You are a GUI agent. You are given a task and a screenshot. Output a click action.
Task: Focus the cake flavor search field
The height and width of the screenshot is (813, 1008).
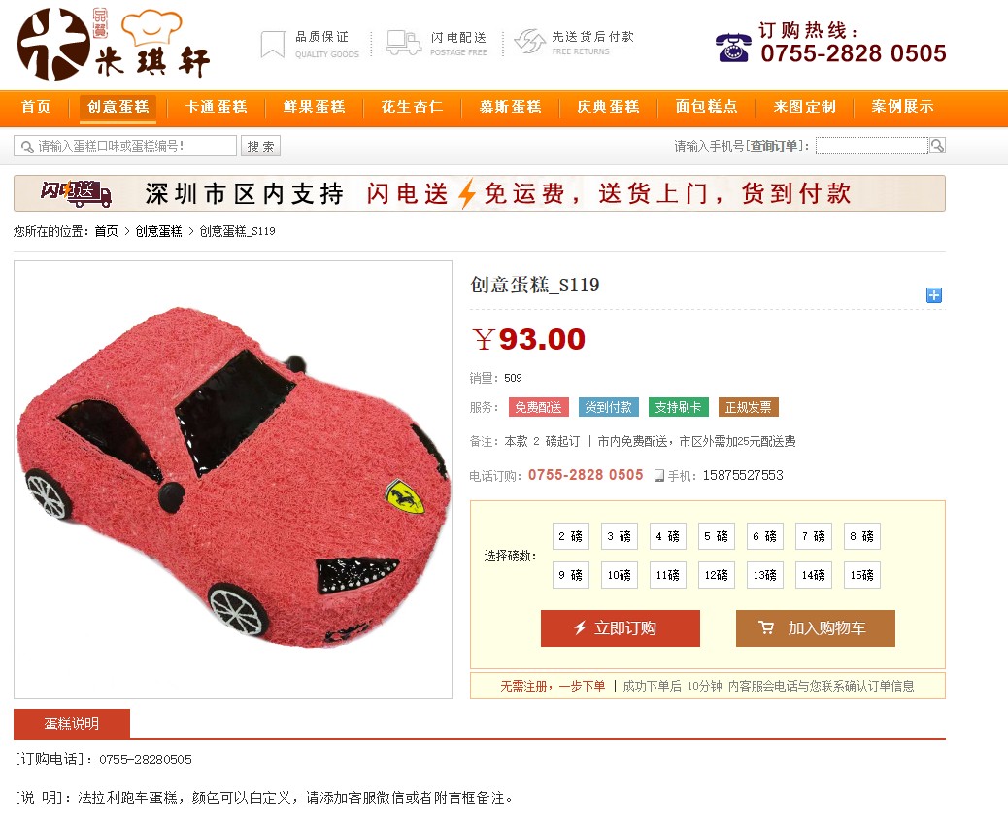click(125, 146)
